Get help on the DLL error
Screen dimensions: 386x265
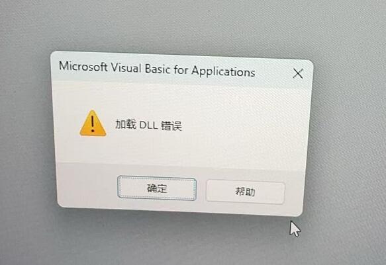click(x=245, y=192)
